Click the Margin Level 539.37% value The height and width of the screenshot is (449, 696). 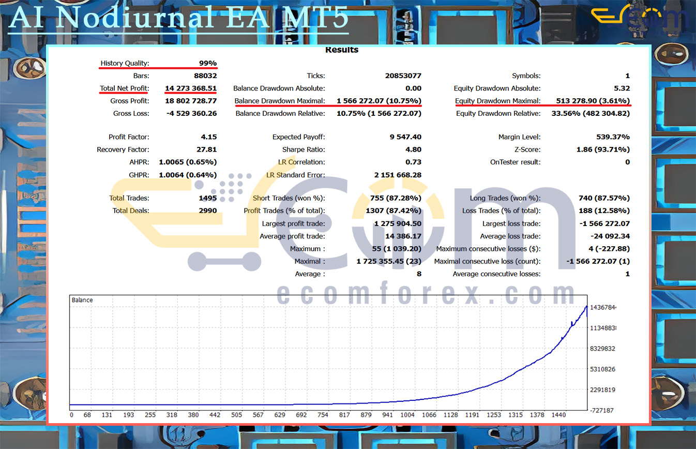pyautogui.click(x=613, y=137)
